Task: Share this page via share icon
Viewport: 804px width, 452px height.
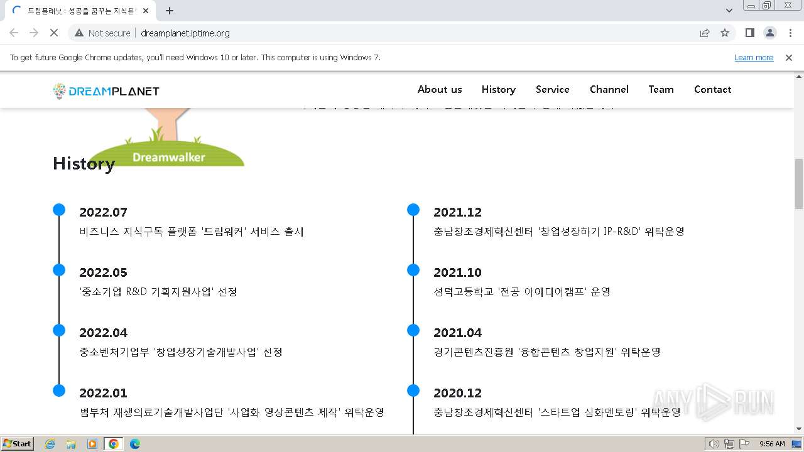Action: pos(705,33)
